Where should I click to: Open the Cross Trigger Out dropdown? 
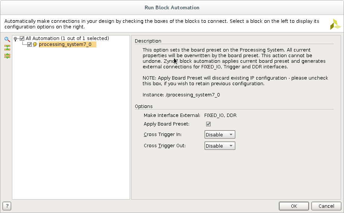(220, 146)
